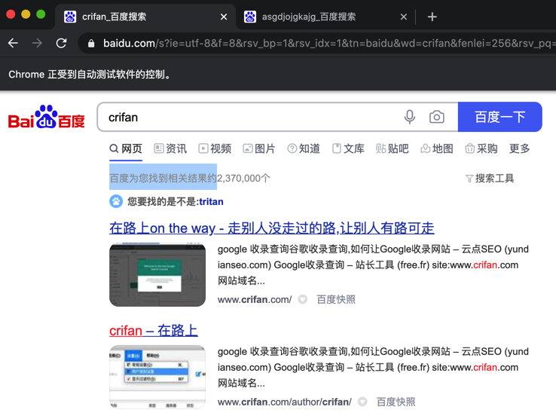The image size is (556, 416).
Task: Open the 更多 categories menu
Action: [x=520, y=148]
